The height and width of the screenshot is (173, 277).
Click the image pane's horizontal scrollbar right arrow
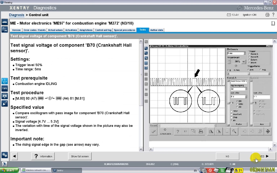click(x=270, y=149)
